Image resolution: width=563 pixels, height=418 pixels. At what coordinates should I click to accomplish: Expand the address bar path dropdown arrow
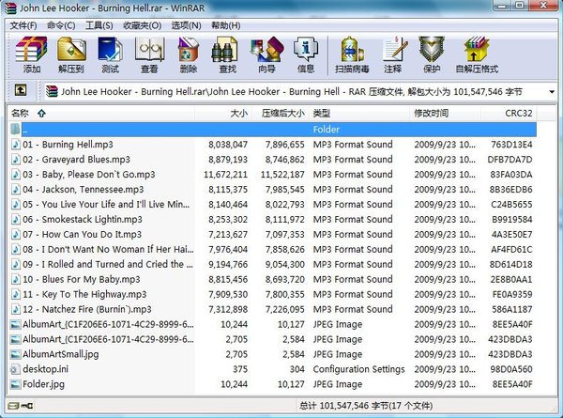point(552,92)
